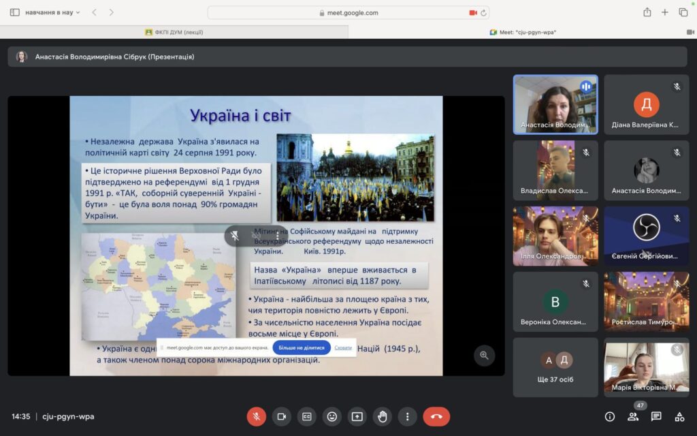Open the emoji reactions picker

click(x=332, y=416)
